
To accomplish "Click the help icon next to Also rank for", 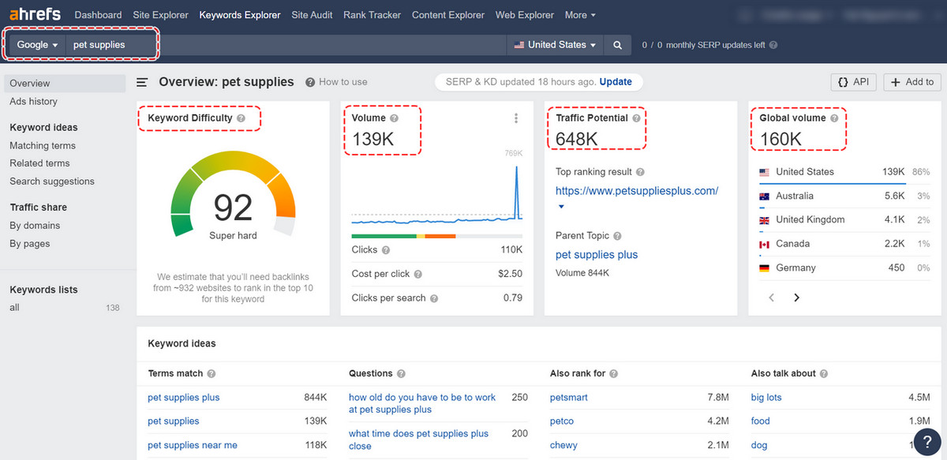I will click(614, 374).
